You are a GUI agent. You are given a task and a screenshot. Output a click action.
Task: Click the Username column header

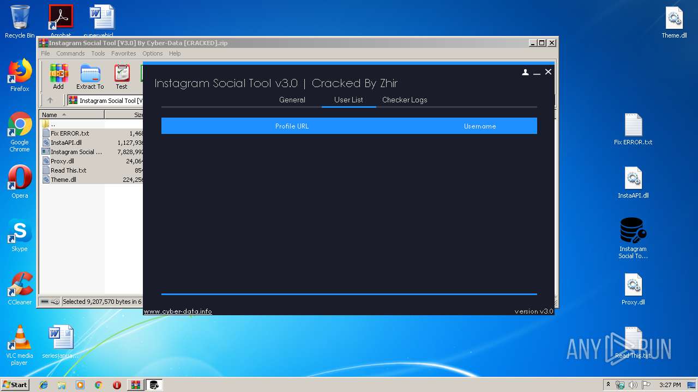point(480,126)
